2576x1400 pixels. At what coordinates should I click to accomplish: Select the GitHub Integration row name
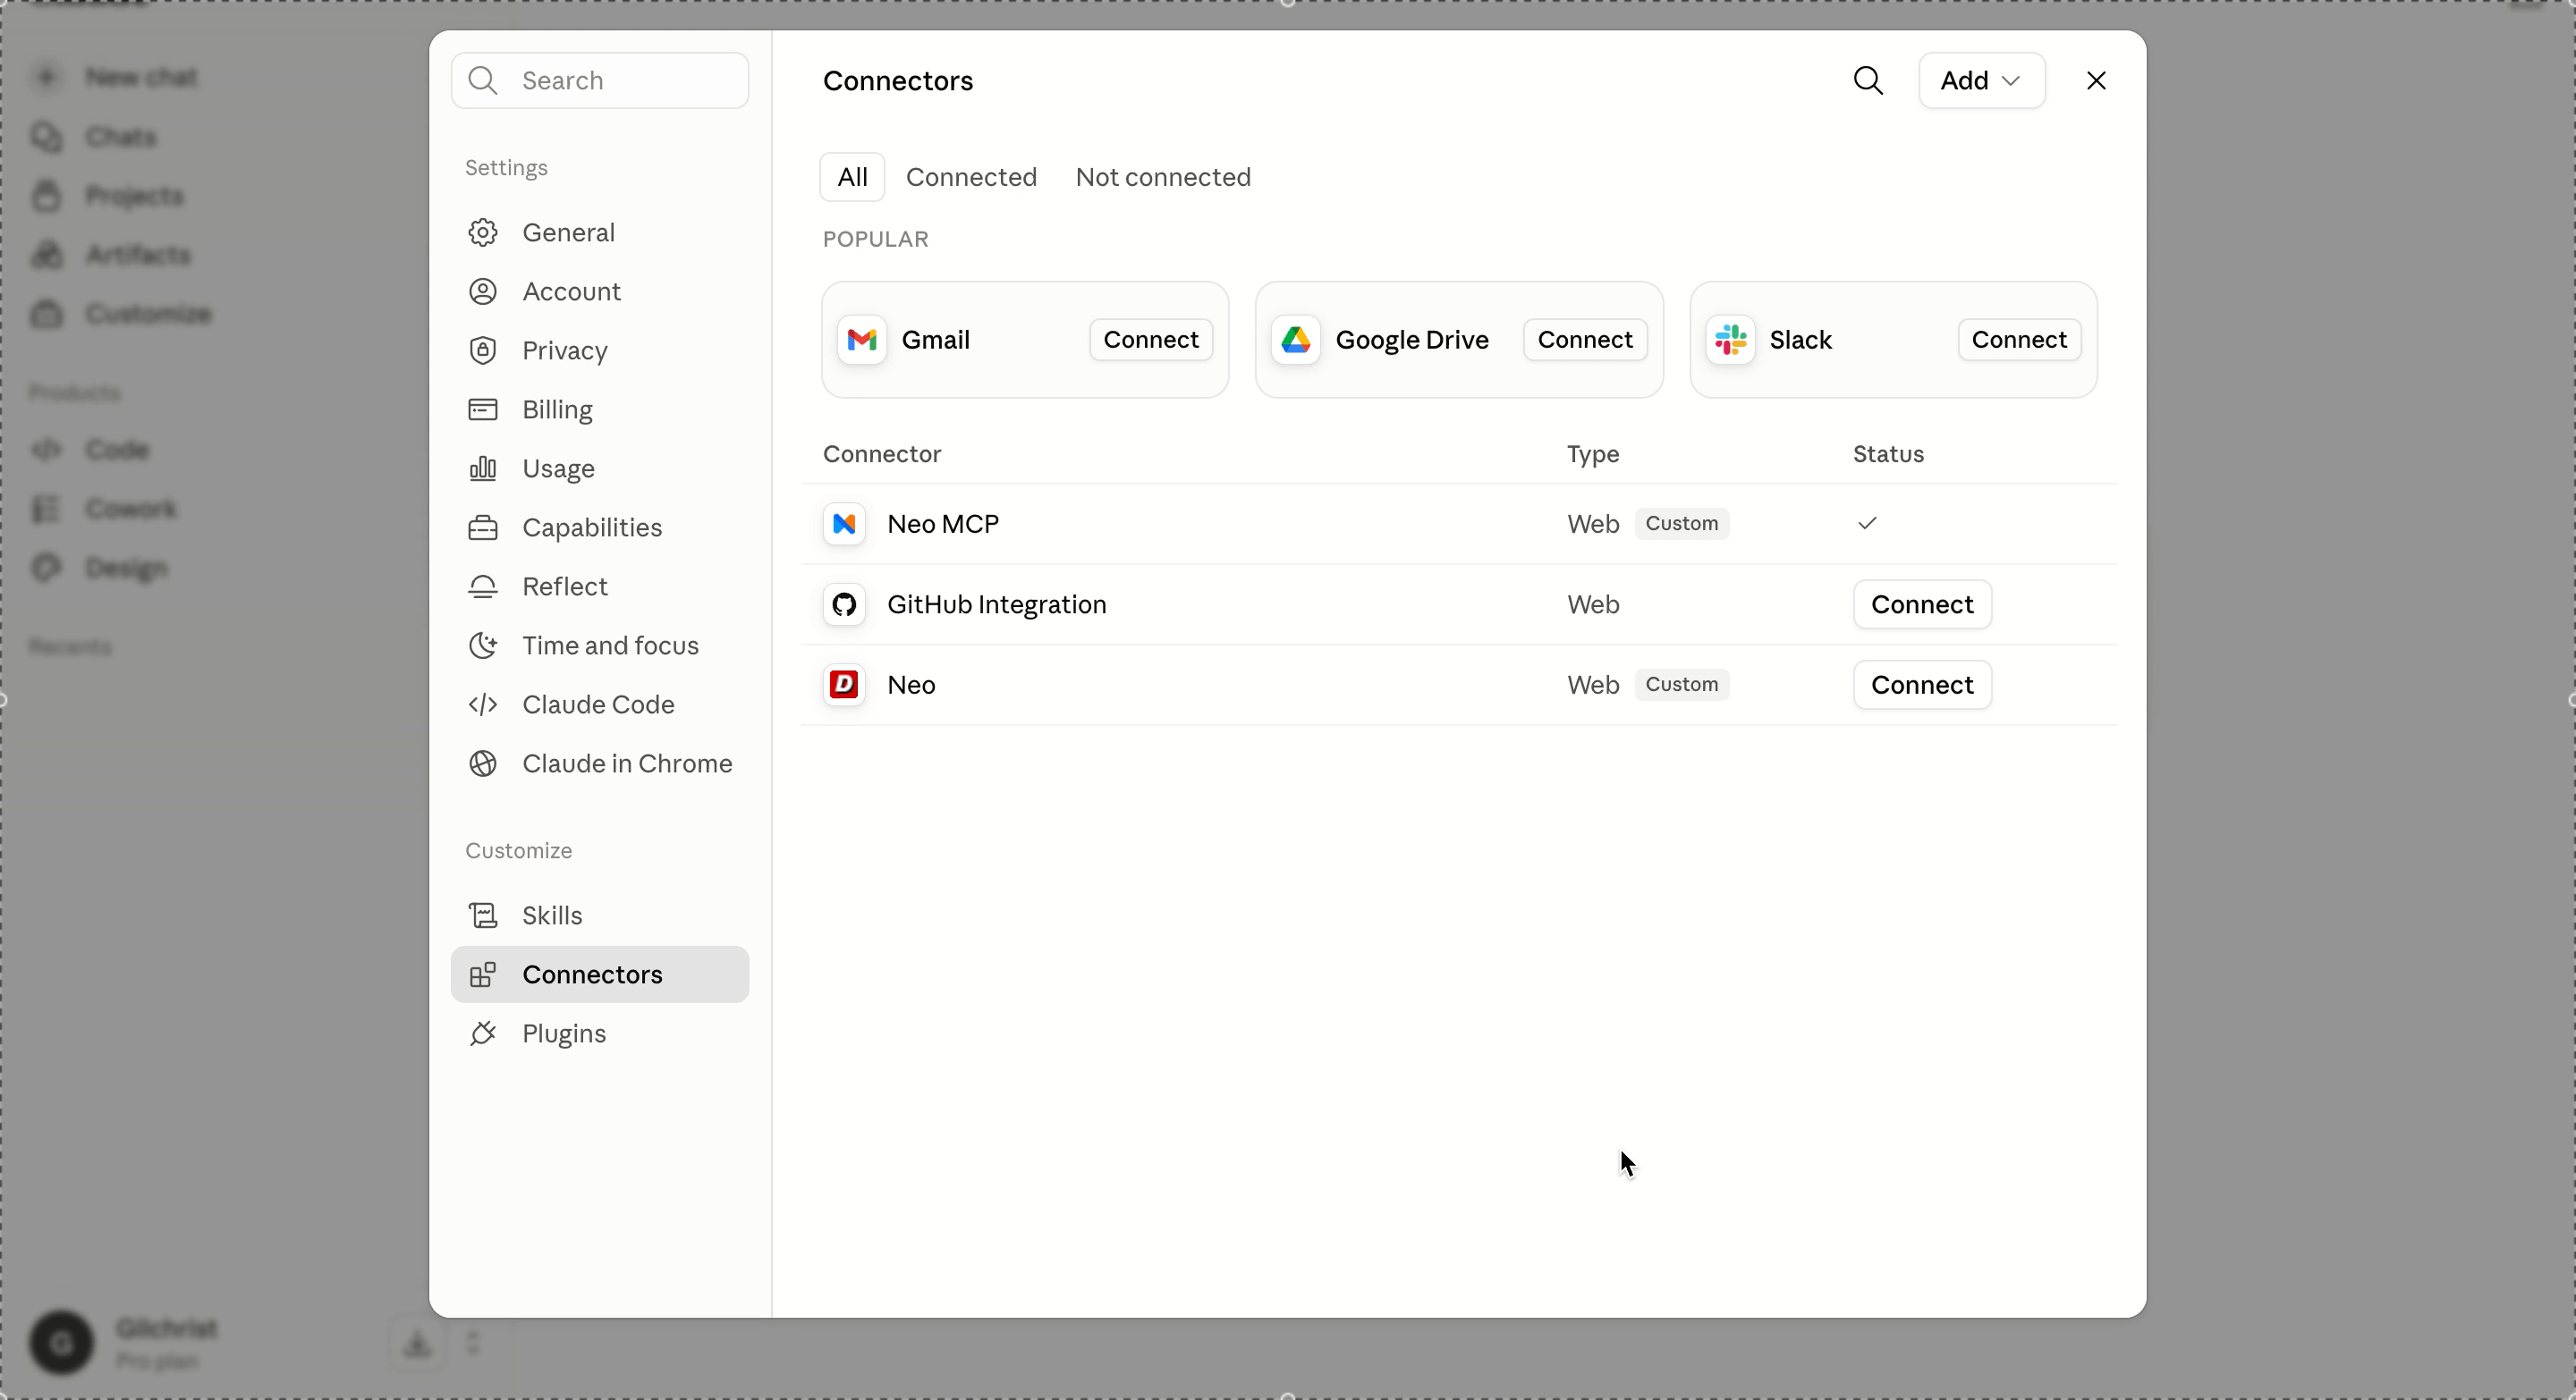click(x=997, y=604)
